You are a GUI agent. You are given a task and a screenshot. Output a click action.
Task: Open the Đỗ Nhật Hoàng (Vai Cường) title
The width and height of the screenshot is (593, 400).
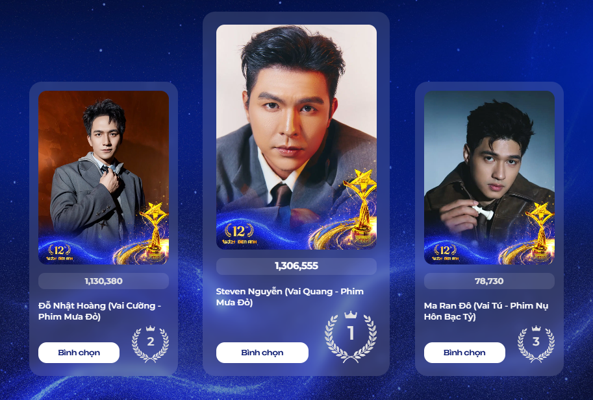coord(100,311)
